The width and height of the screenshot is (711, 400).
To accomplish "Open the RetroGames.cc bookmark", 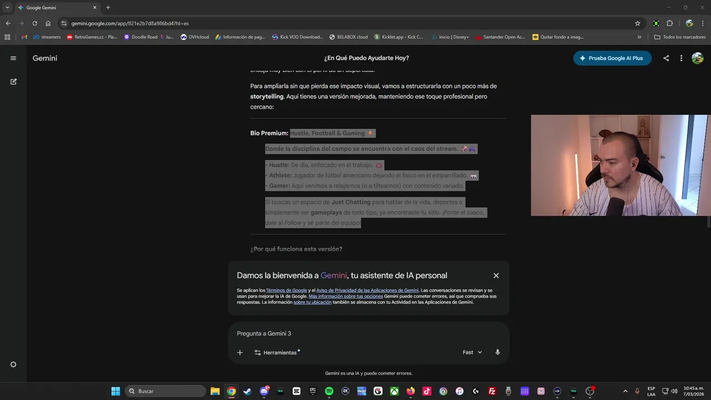I will click(x=92, y=37).
